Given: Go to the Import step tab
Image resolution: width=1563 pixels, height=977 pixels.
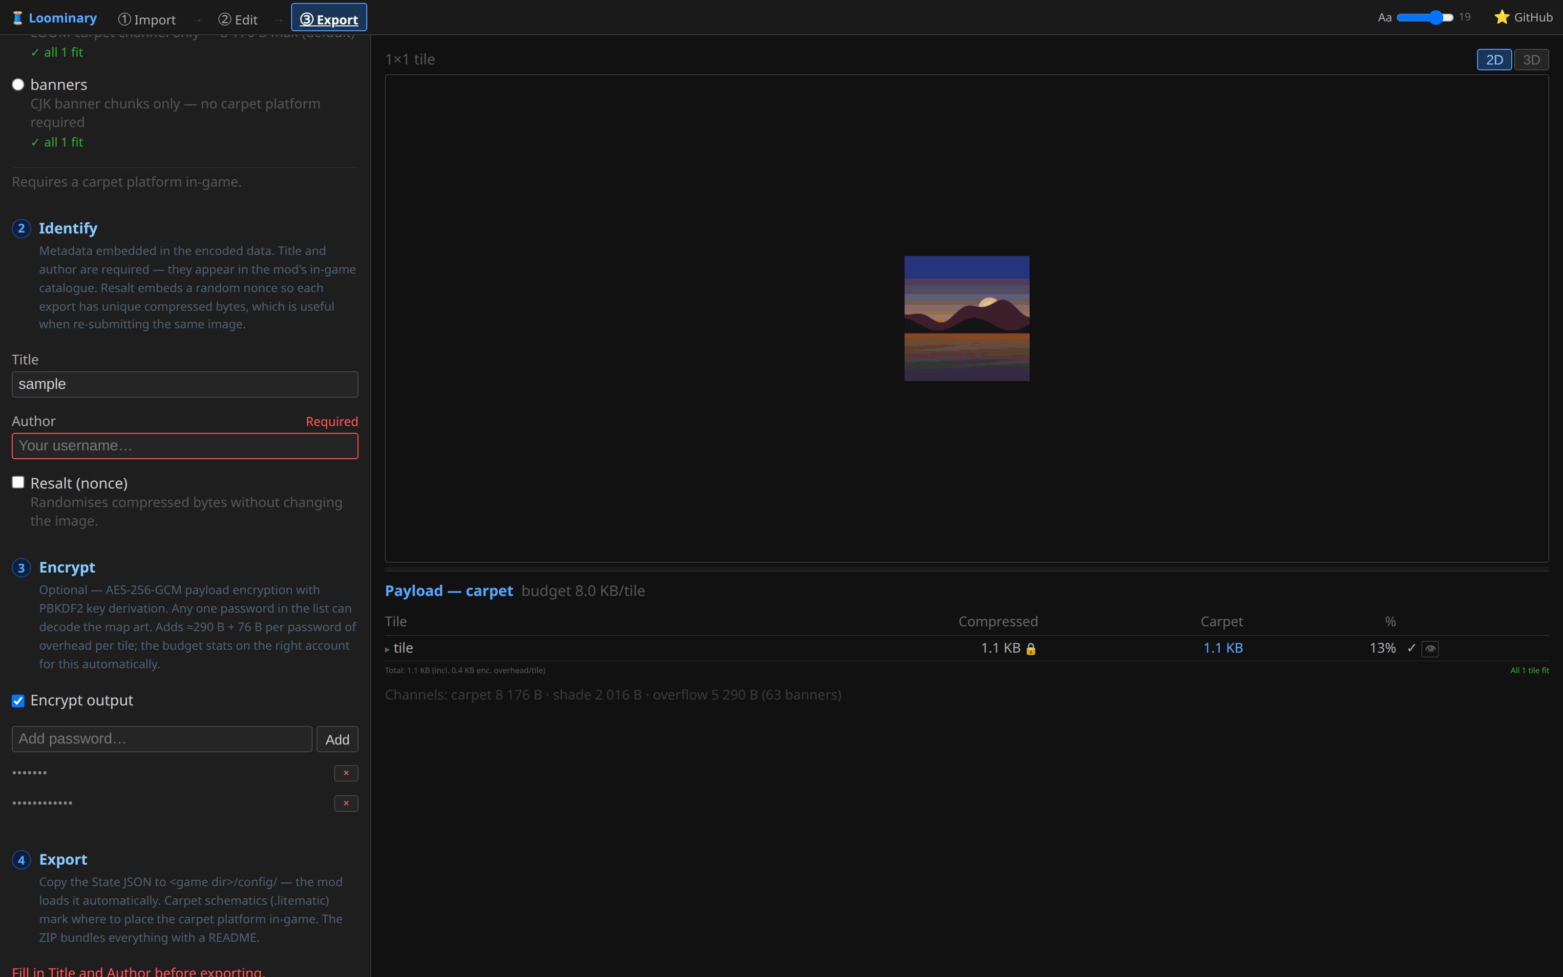Looking at the screenshot, I should coord(147,20).
